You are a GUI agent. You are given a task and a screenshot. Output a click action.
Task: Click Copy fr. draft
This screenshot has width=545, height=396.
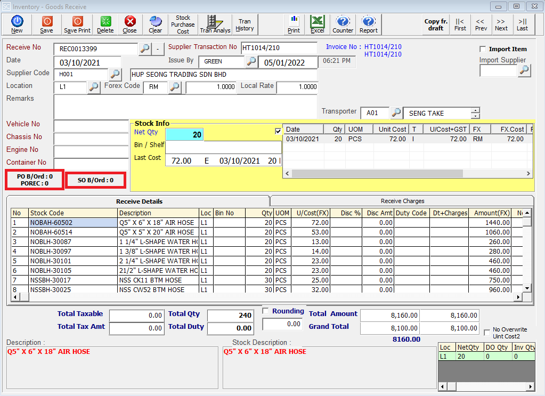(x=436, y=25)
